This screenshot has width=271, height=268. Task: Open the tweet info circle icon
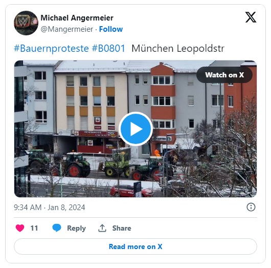click(251, 207)
